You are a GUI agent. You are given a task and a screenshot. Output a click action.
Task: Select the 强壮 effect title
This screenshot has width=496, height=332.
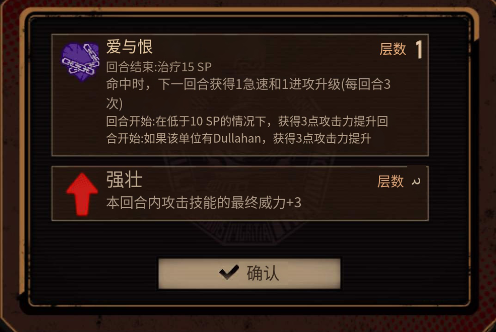pyautogui.click(x=124, y=180)
